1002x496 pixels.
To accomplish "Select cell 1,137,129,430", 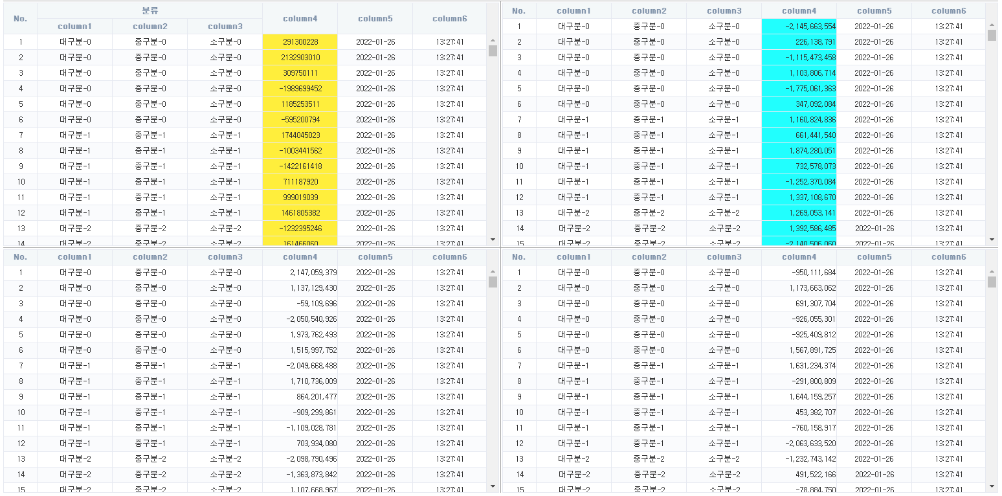I will (x=300, y=288).
